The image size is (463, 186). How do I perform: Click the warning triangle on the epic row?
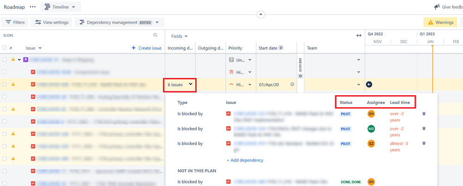point(13,59)
